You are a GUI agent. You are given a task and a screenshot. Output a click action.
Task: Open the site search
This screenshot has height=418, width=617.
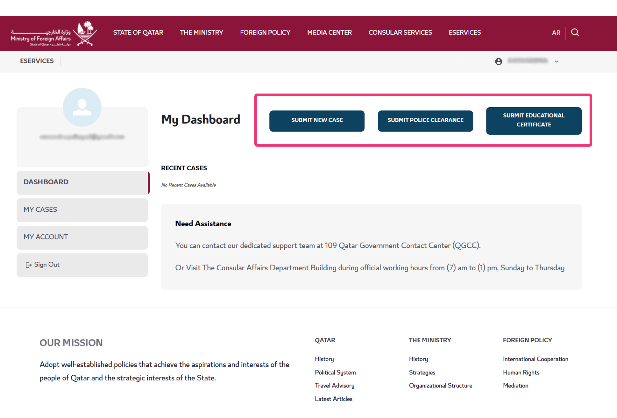tap(575, 33)
